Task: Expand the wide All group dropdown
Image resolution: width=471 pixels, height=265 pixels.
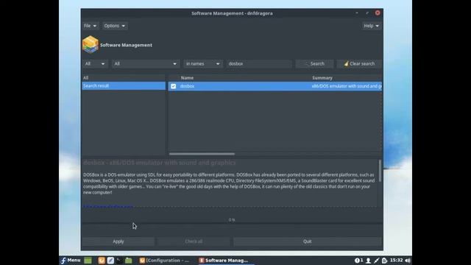Action: pos(146,64)
